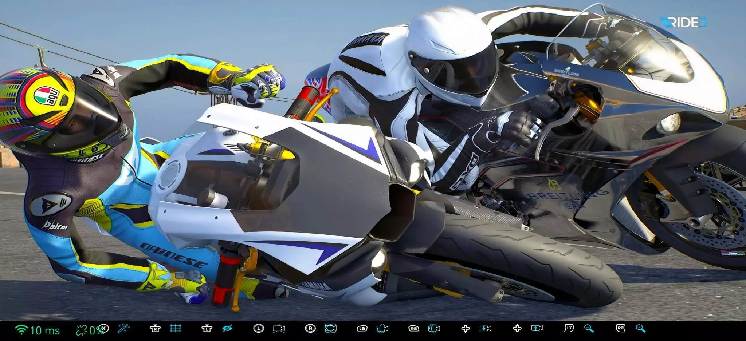Click the L stick button icon

258,328
